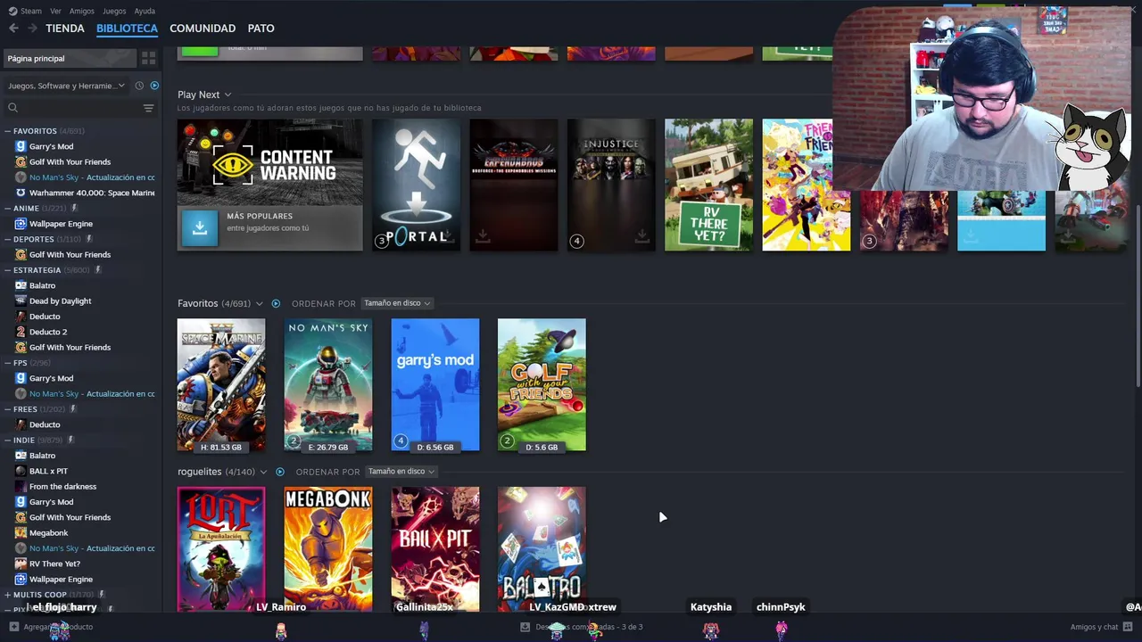Click BALL x PIT icon in sidebar

(21, 471)
